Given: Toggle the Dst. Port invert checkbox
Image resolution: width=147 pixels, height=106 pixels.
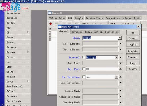Looking at the screenshot, I should coord(84,69).
